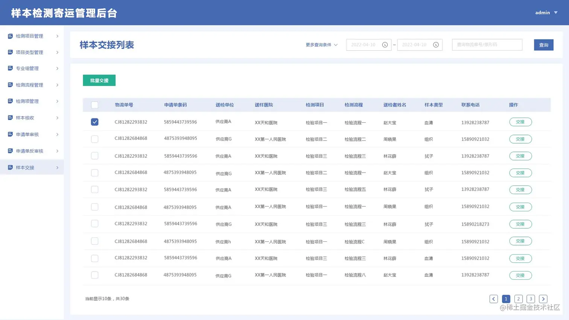This screenshot has width=569, height=320.
Task: Open the 样本交接 menu label
Action: tap(25, 167)
